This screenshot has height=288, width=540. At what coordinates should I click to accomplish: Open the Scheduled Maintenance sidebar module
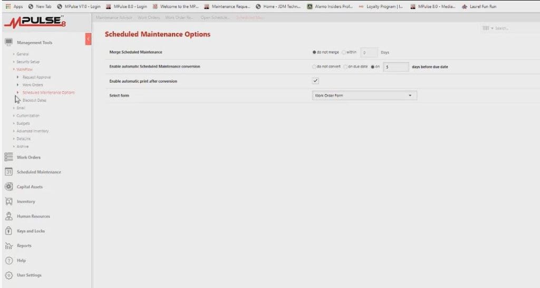coord(39,172)
